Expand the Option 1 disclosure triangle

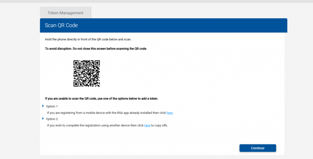(x=43, y=106)
